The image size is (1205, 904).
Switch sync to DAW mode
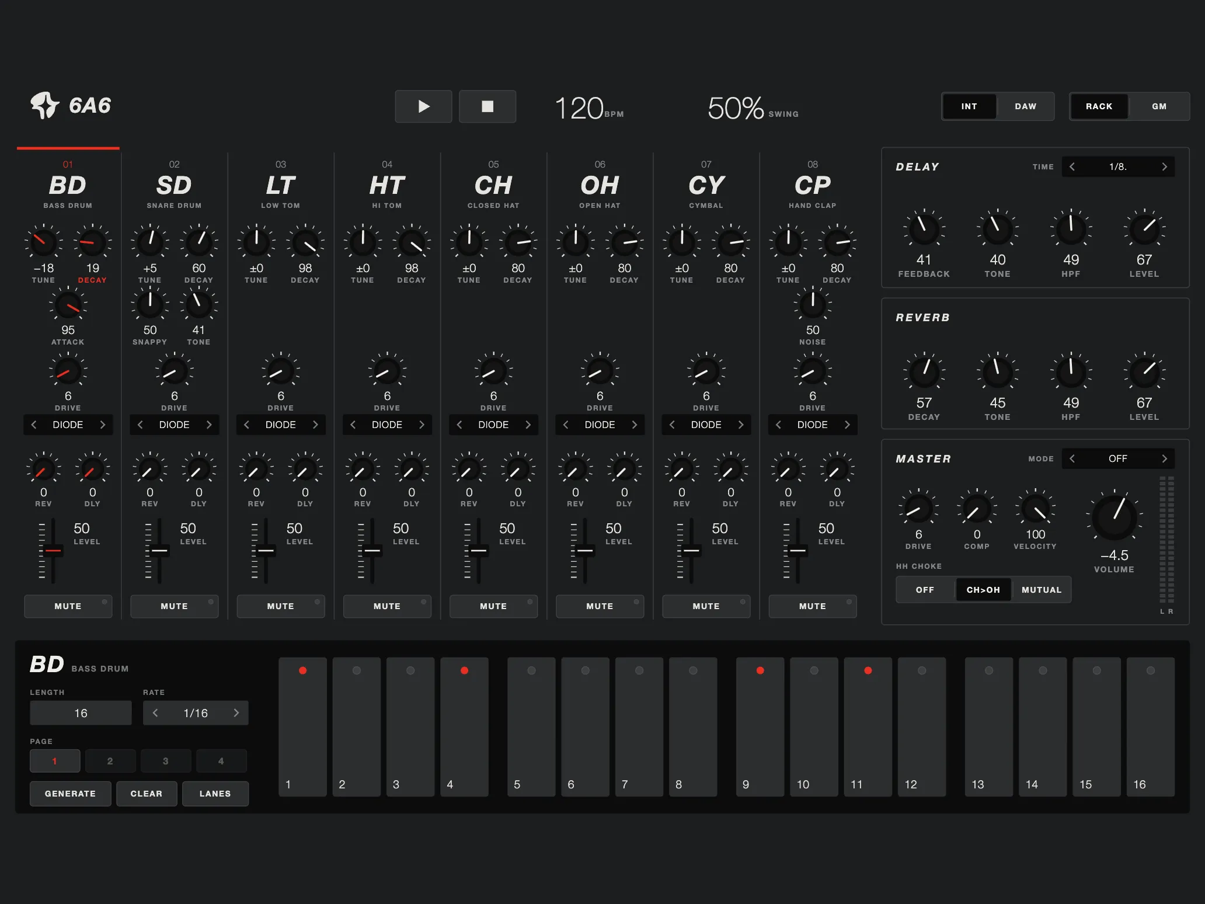pyautogui.click(x=1025, y=106)
